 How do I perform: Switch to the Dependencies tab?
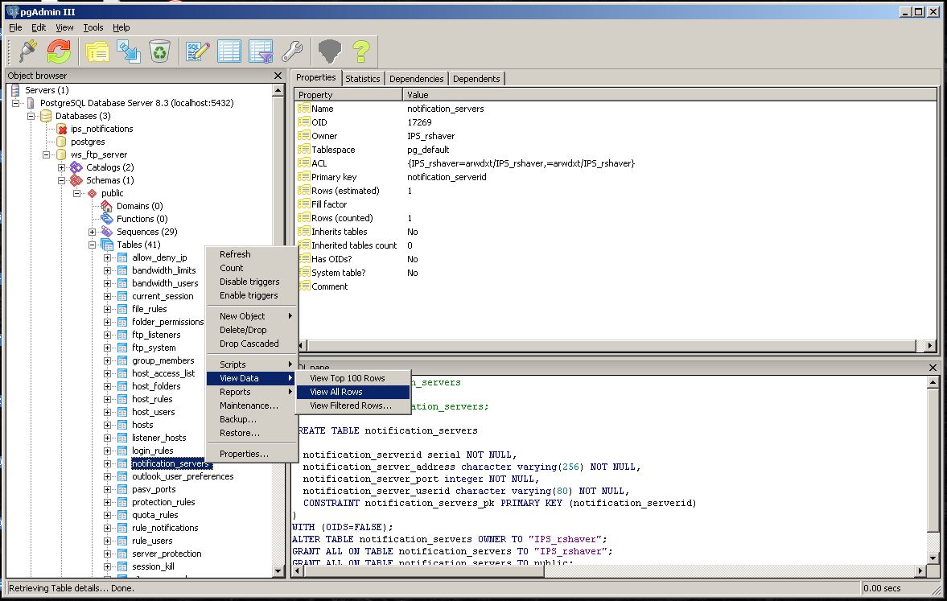(416, 79)
